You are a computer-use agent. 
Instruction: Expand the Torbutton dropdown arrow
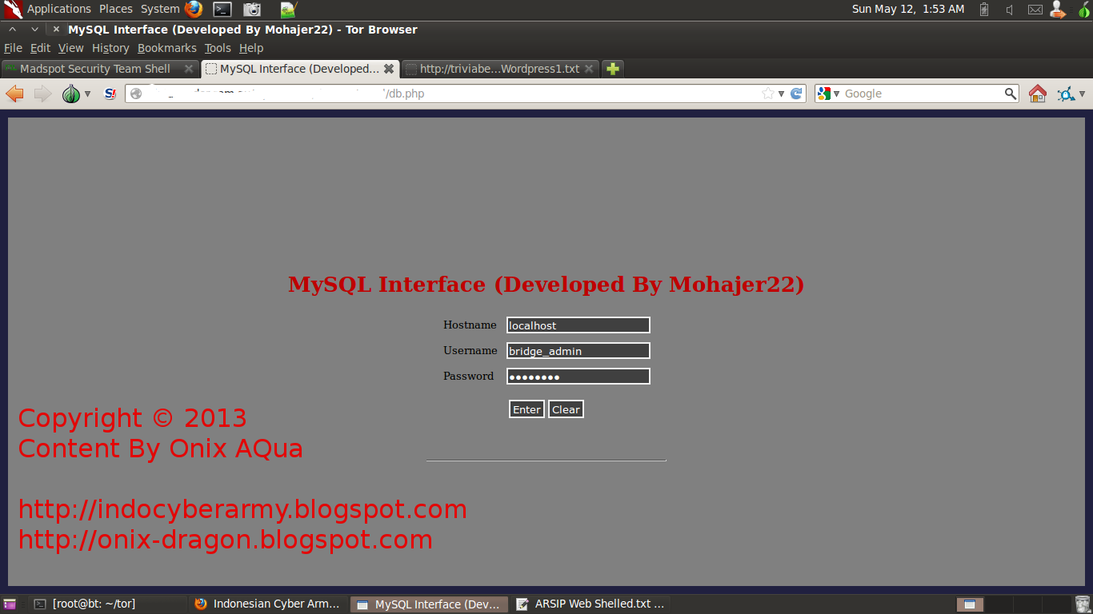tap(87, 94)
